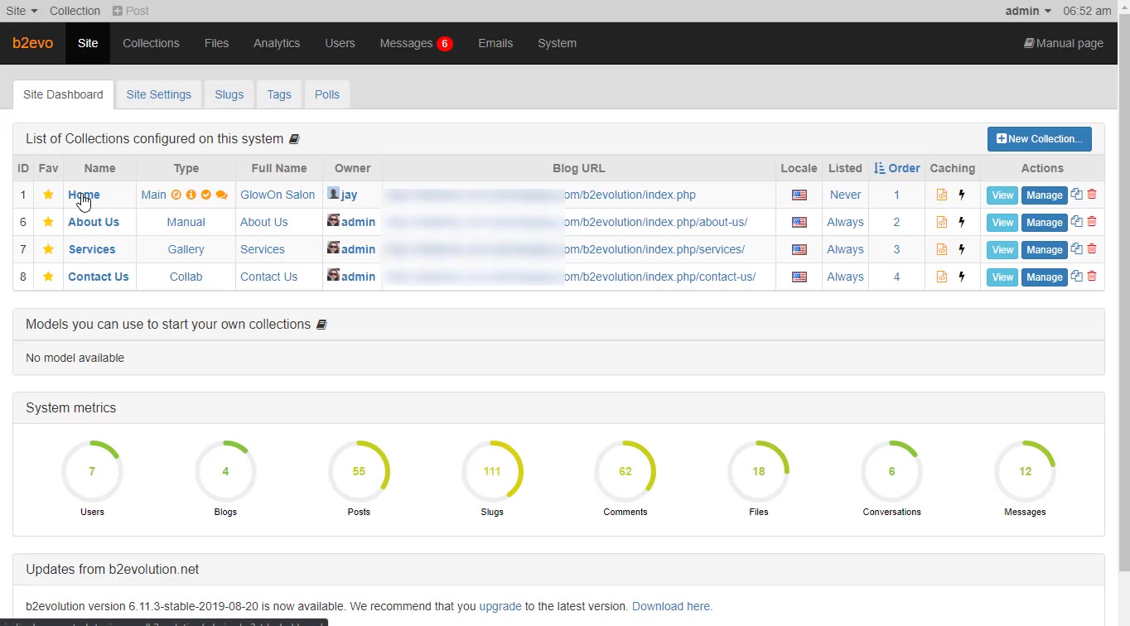The image size is (1130, 626).
Task: Click the info icon in Home's Type column
Action: (x=191, y=195)
